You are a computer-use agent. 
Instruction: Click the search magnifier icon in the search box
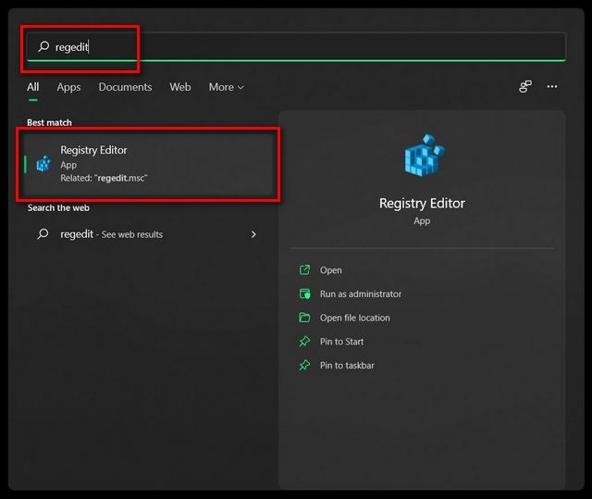tap(43, 46)
